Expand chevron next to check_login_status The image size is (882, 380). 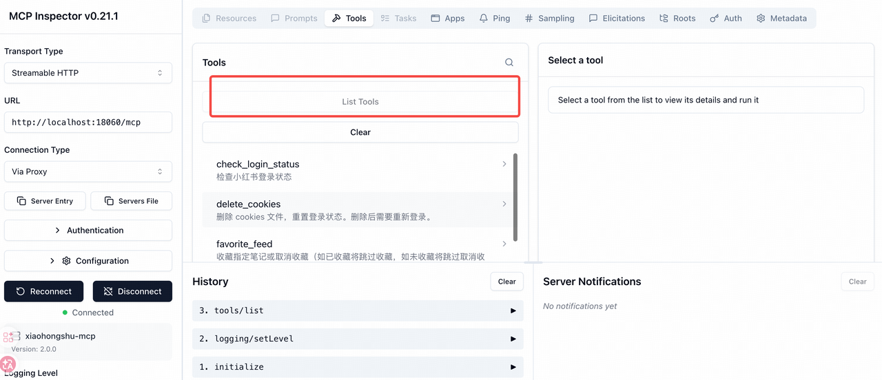[x=504, y=164]
